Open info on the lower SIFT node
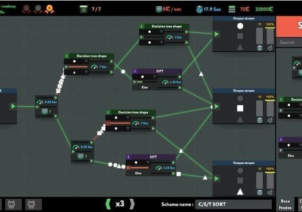The image size is (302, 212). (128, 157)
